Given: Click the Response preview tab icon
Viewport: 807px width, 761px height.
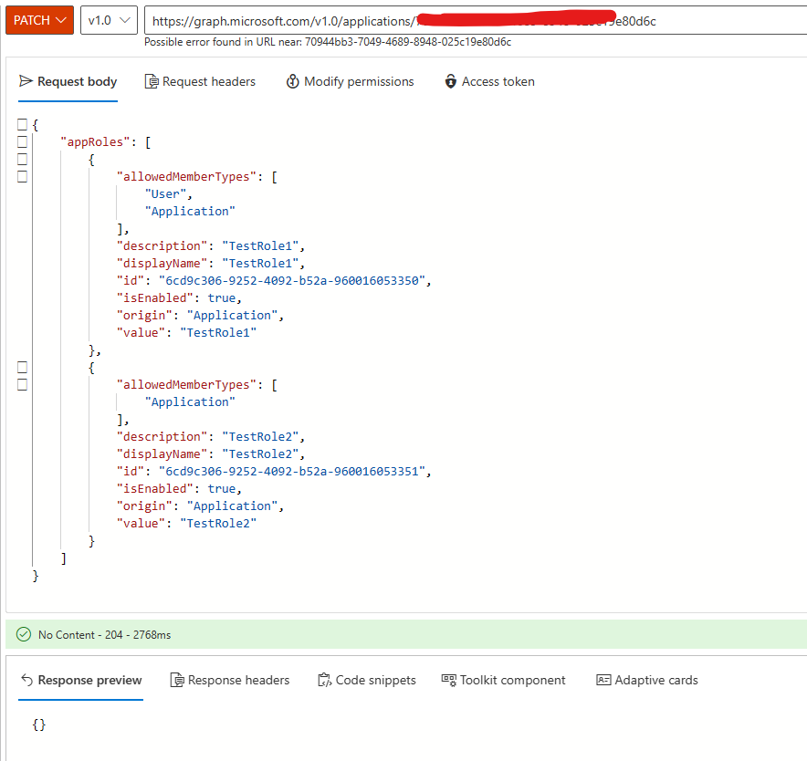Looking at the screenshot, I should coord(27,680).
